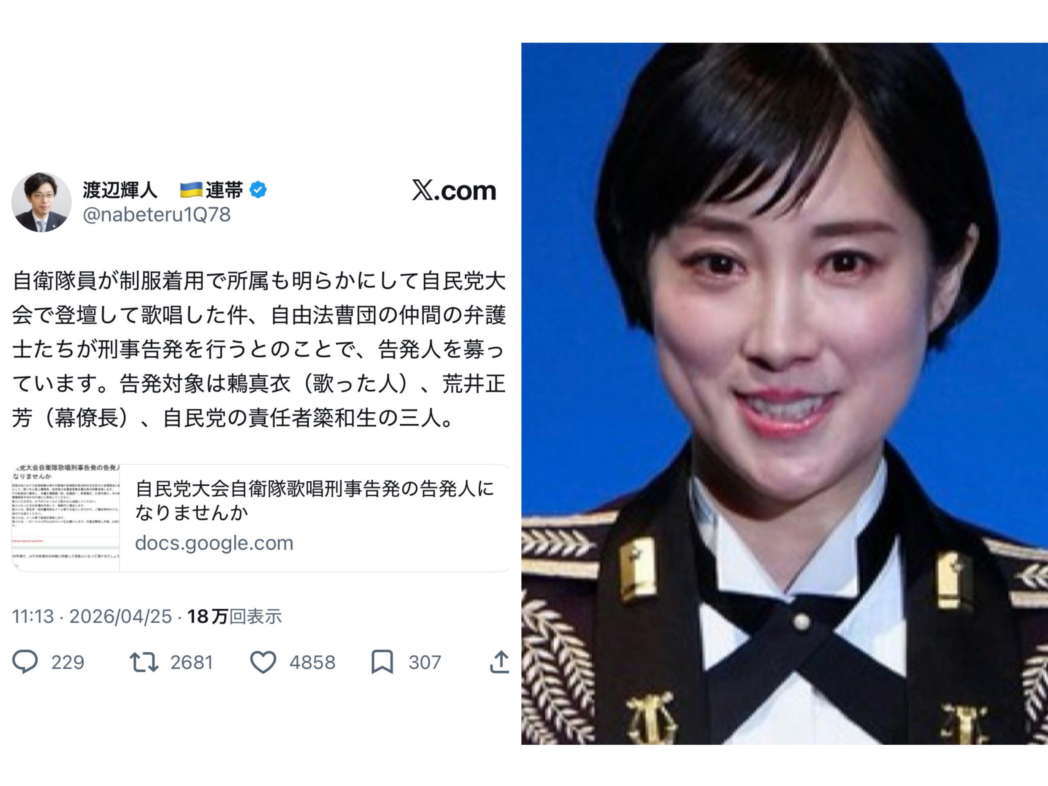This screenshot has height=786, width=1048.
Task: Bookmark the post with bookmark icon
Action: (382, 662)
